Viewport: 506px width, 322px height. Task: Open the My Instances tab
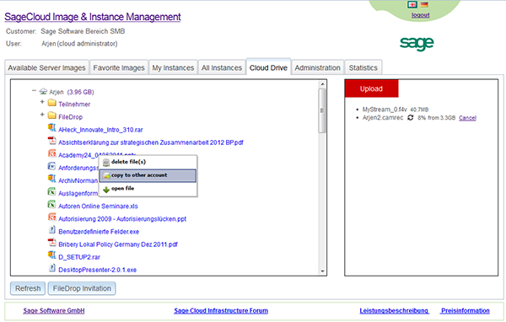173,67
